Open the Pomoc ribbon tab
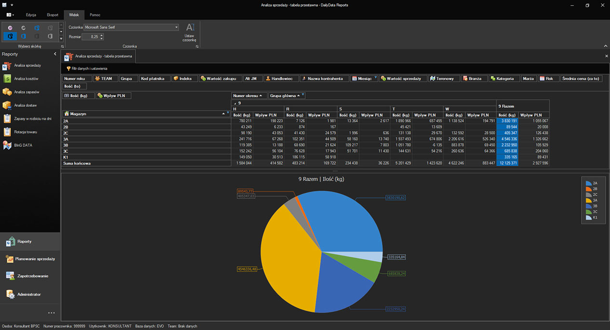This screenshot has height=330, width=610. click(95, 15)
